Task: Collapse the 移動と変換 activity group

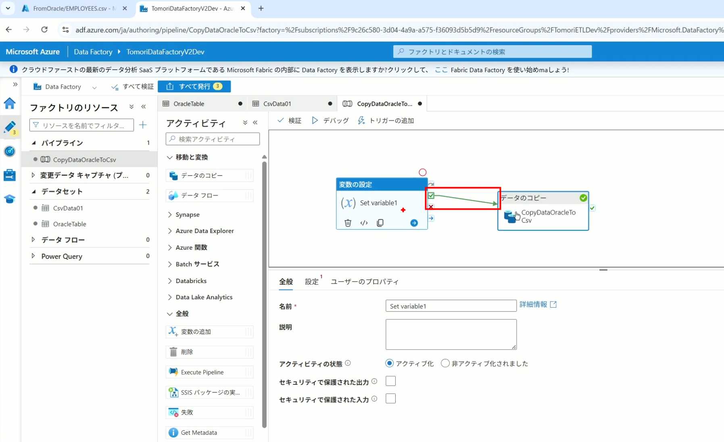Action: pos(170,157)
